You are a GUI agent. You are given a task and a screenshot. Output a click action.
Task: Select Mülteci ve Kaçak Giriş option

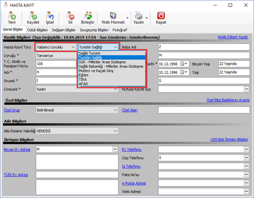(112, 71)
